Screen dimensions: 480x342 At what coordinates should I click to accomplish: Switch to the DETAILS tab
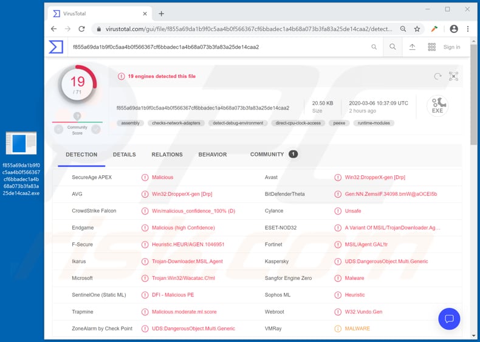124,155
